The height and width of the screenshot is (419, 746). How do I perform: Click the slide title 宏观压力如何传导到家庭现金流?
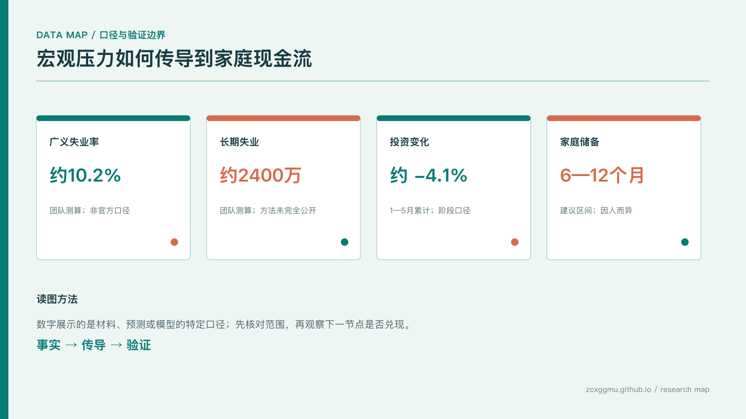pos(174,59)
